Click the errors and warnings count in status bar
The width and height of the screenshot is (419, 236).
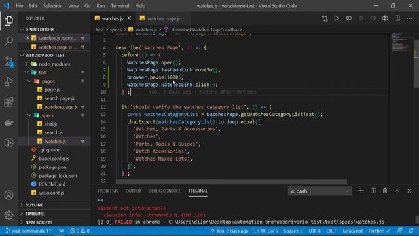point(80,231)
